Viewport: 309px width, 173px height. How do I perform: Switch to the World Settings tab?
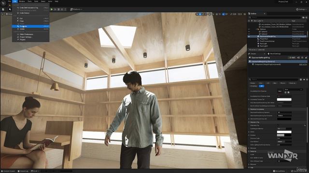coord(274,54)
